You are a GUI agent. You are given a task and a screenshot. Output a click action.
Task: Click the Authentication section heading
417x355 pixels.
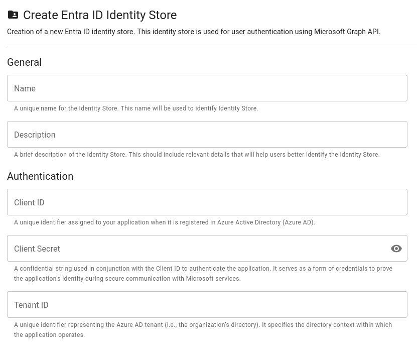coord(40,176)
